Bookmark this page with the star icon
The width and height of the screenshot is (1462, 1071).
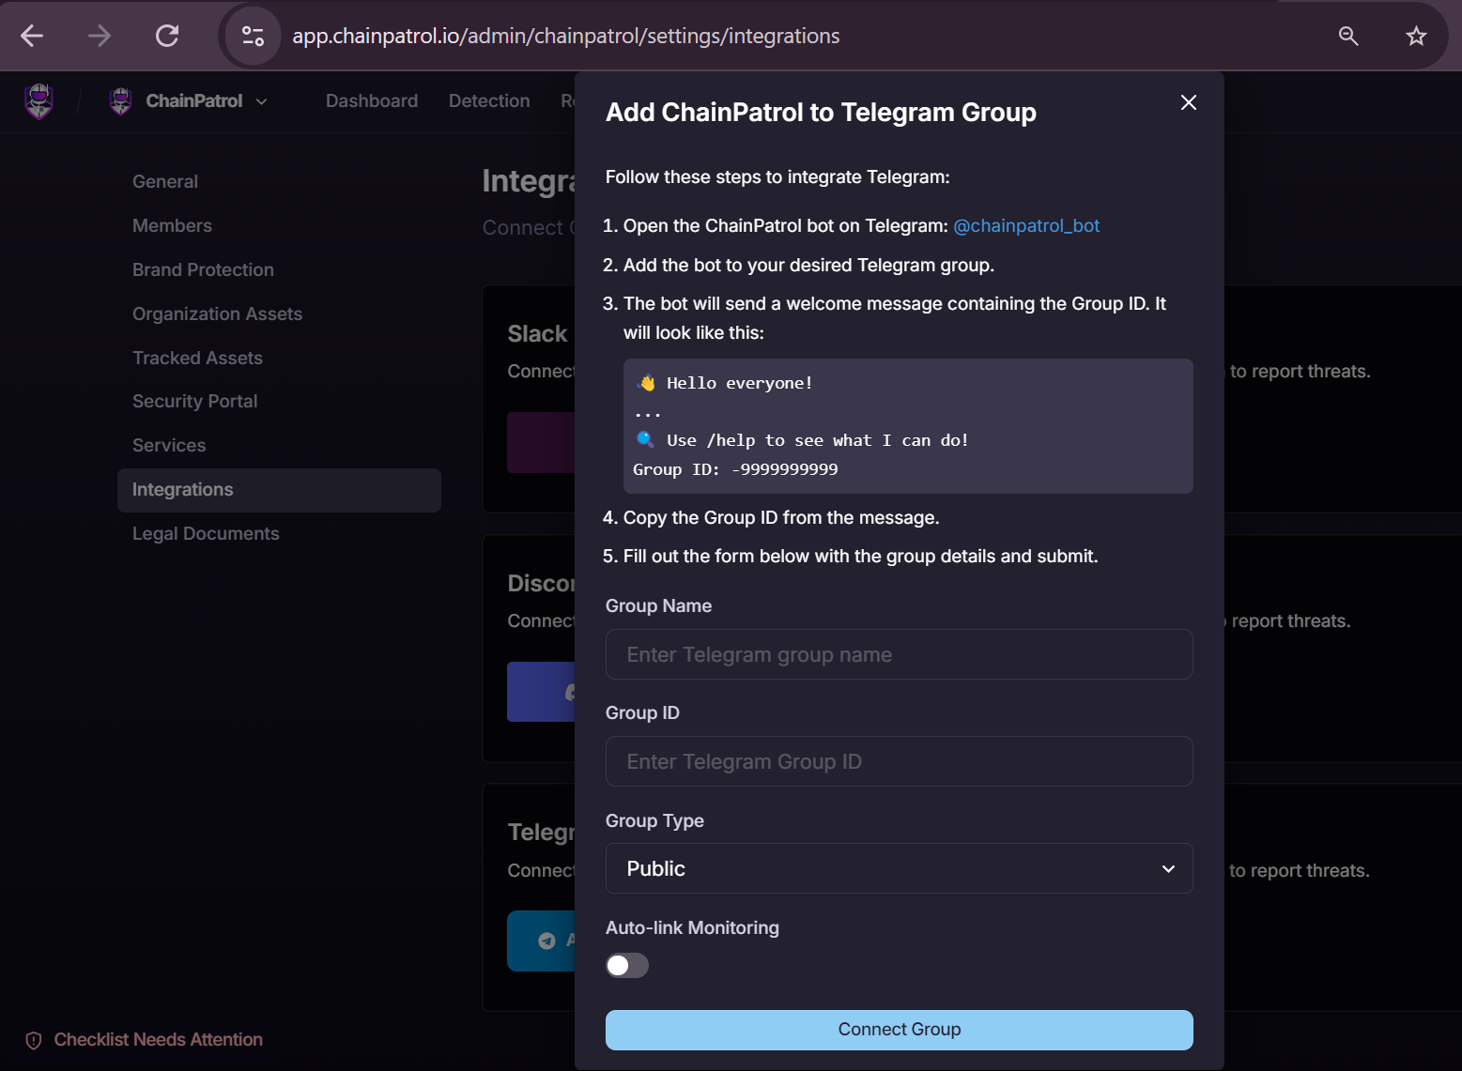(x=1416, y=36)
